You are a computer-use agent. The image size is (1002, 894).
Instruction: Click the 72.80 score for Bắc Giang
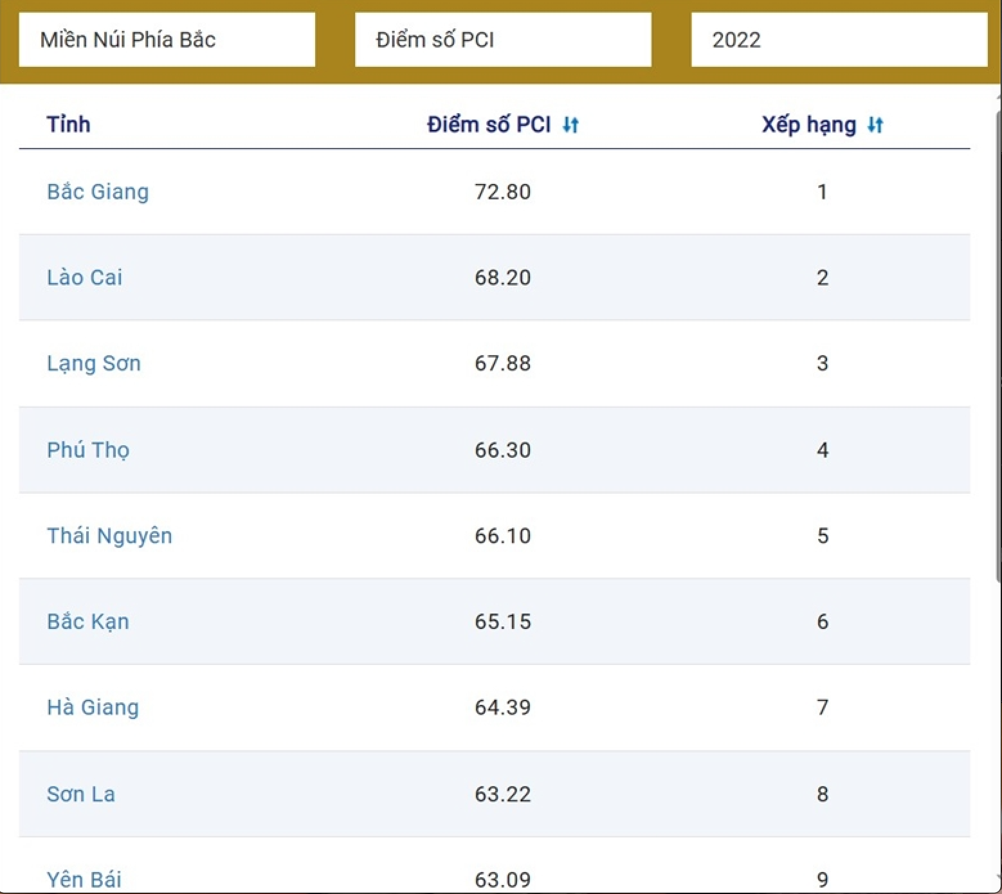502,192
